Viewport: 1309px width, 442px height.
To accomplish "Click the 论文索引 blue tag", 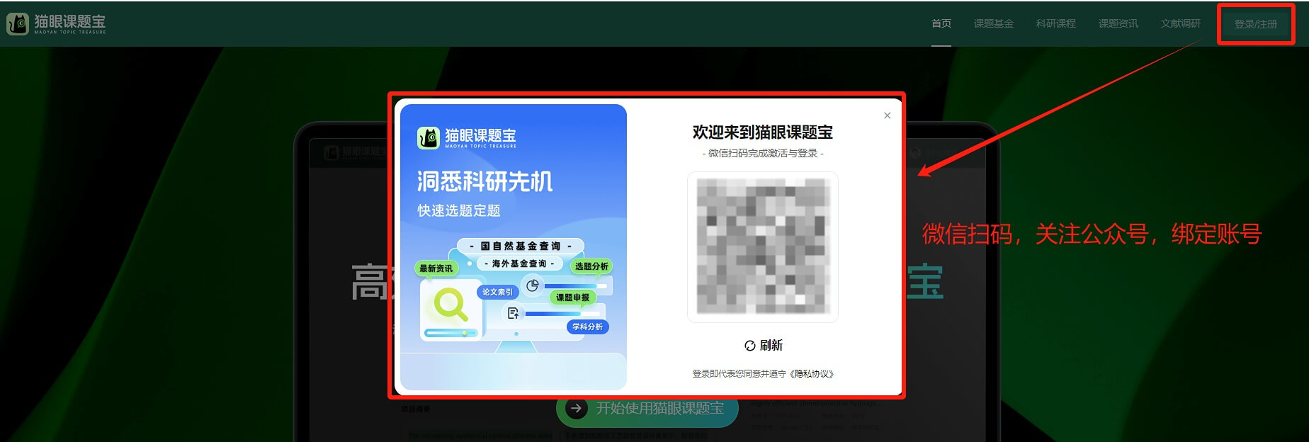I will pyautogui.click(x=497, y=292).
